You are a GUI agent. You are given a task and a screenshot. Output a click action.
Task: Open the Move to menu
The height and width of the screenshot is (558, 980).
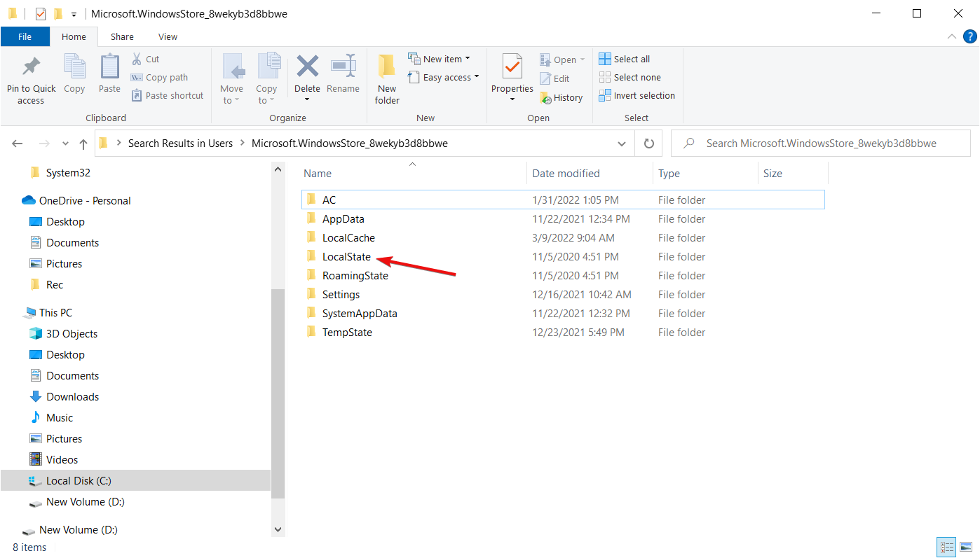(x=231, y=79)
